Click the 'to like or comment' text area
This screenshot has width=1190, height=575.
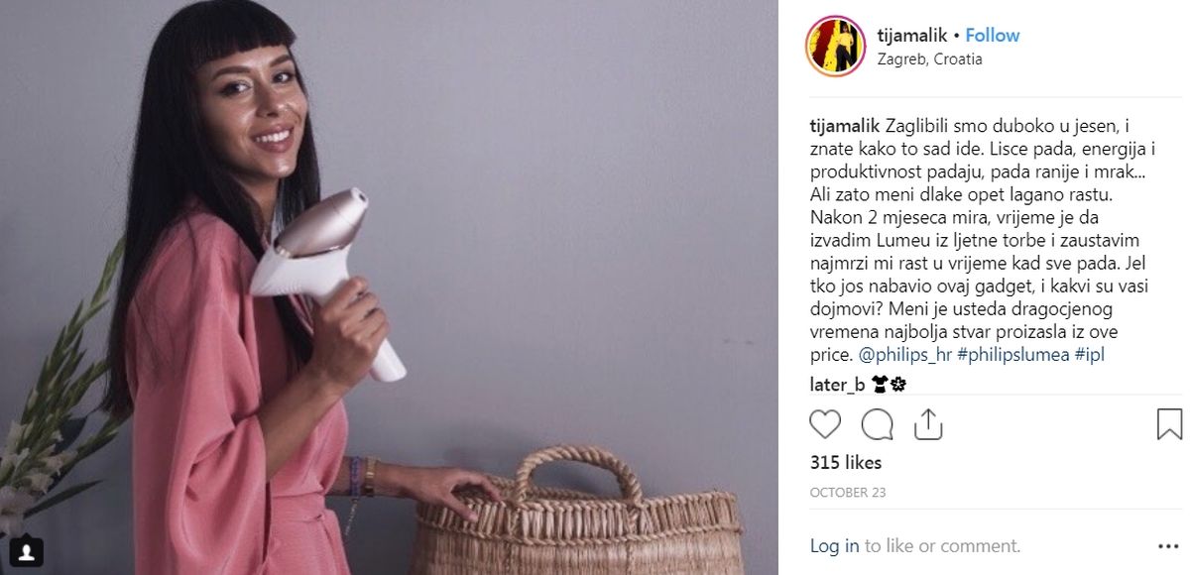942,546
